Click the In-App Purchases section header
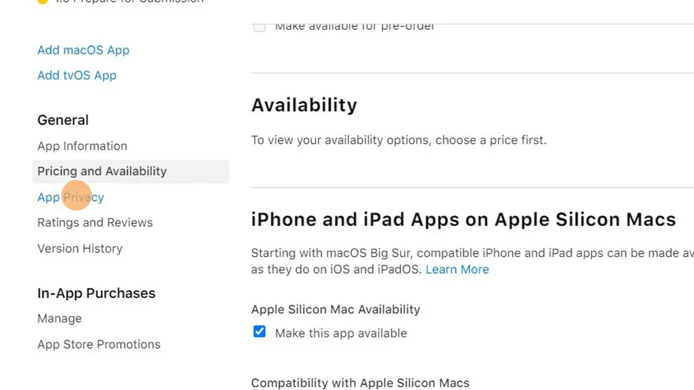This screenshot has height=390, width=694. pos(96,293)
